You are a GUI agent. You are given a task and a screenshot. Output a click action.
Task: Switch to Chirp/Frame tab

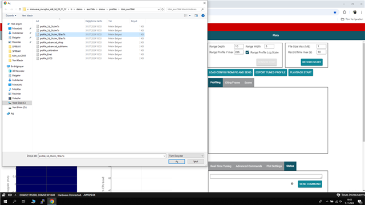[232, 83]
